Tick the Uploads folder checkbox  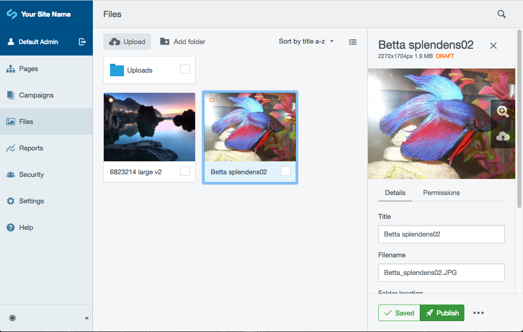click(x=185, y=69)
